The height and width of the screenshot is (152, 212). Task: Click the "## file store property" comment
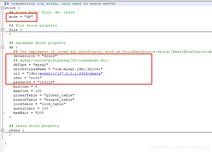(33, 25)
